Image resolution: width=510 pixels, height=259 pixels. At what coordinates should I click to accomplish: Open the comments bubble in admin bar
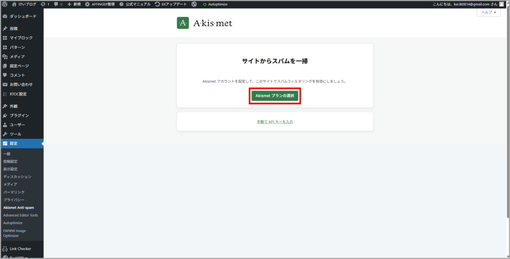pos(58,4)
